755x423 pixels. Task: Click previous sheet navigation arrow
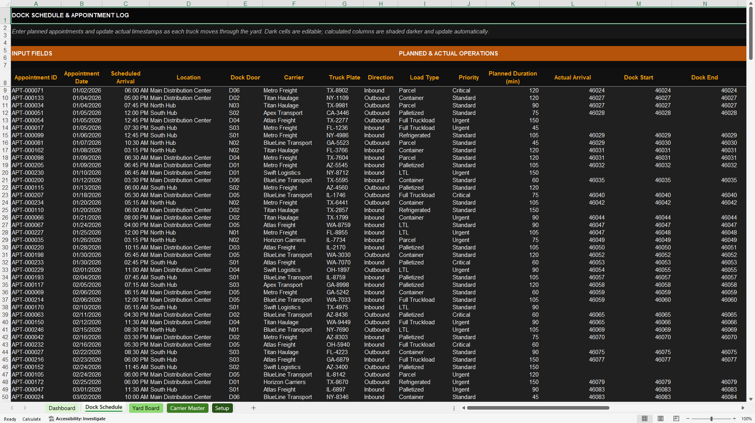tap(12, 408)
